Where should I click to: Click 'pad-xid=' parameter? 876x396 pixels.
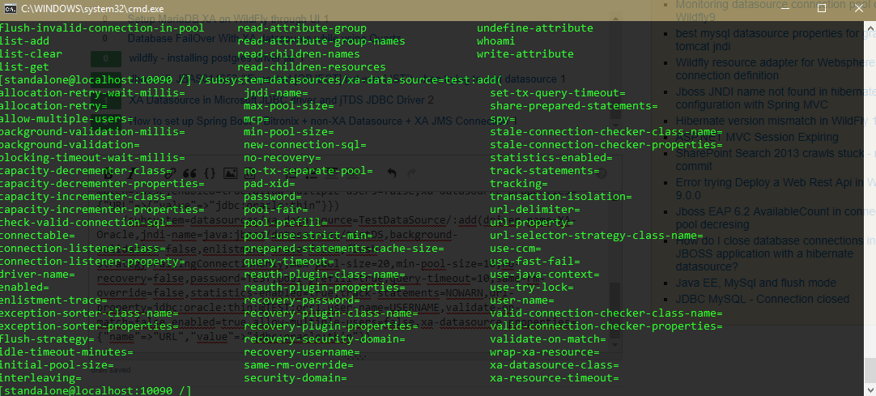[x=270, y=183]
